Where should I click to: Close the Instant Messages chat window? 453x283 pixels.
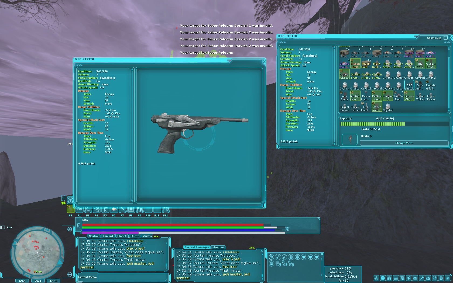[x=262, y=251]
